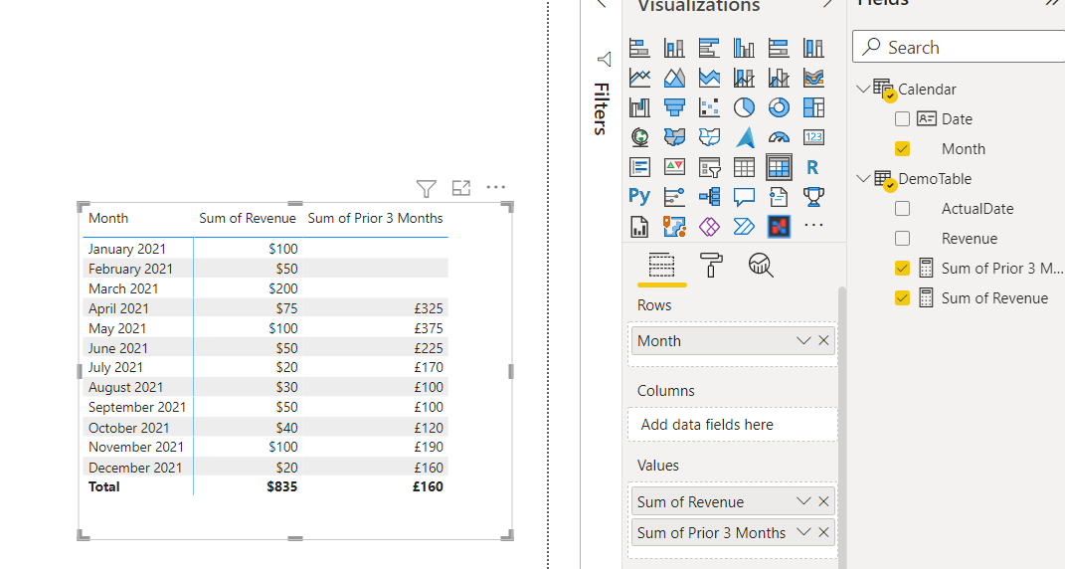Viewport: 1065px width, 569px height.
Task: Select the globe Map visual
Action: 639,137
